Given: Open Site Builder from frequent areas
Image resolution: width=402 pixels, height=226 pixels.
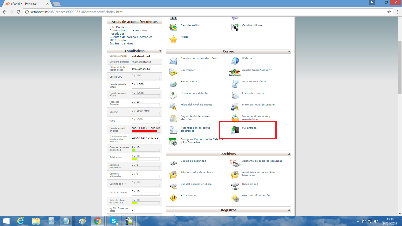Looking at the screenshot, I should pyautogui.click(x=118, y=27).
